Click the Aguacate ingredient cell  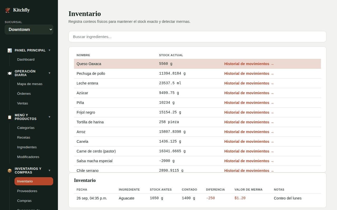click(126, 198)
